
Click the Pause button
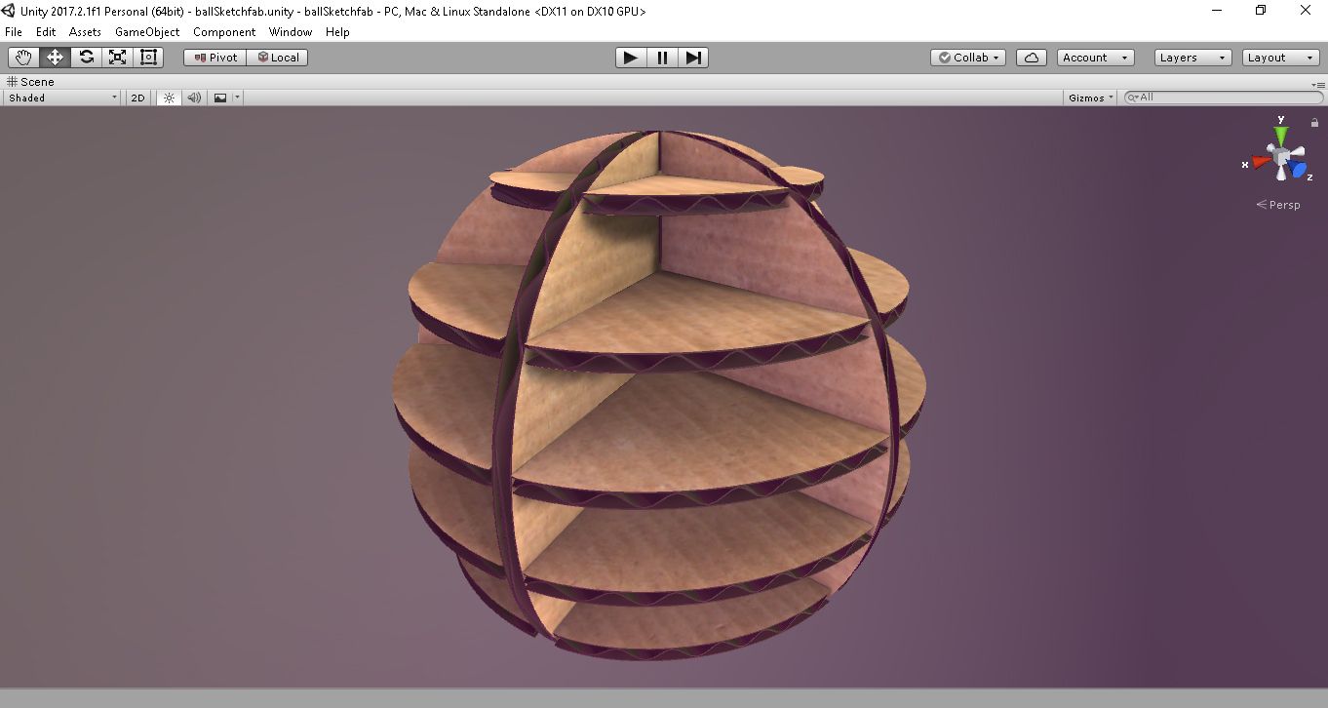(662, 58)
